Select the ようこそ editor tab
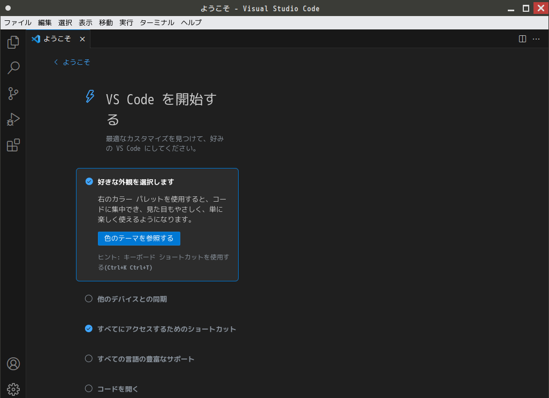 [58, 39]
